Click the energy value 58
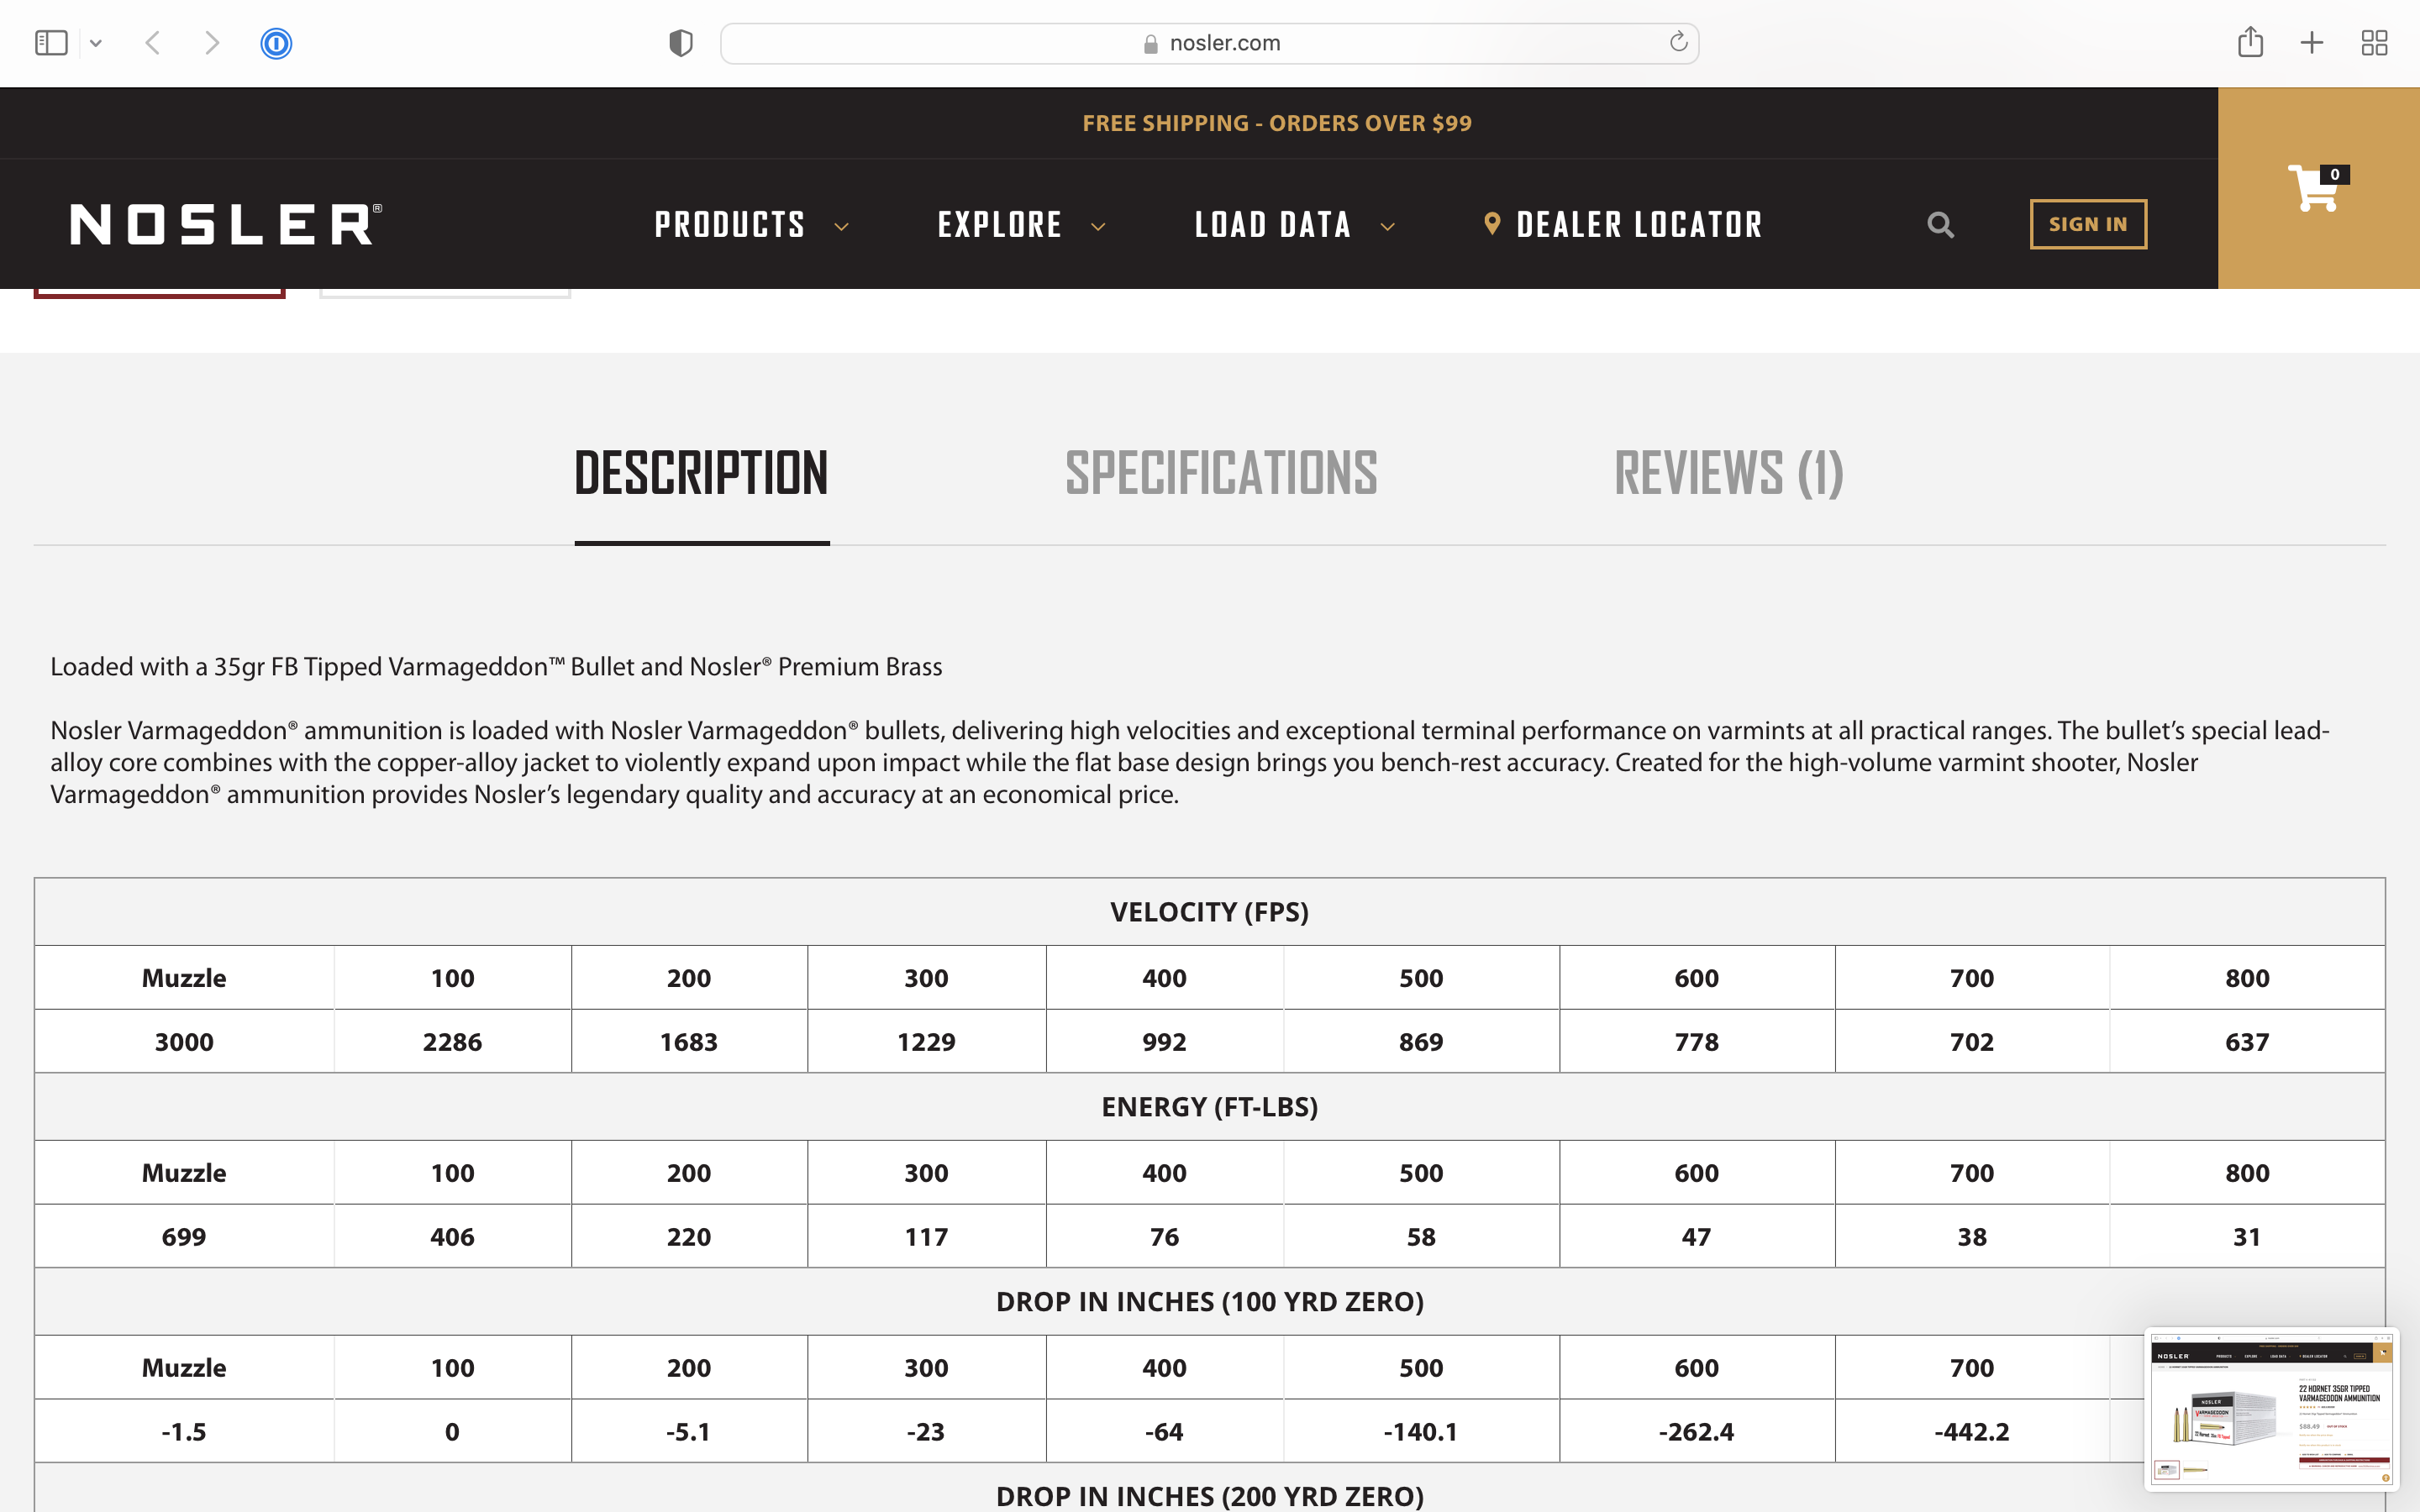 (1421, 1237)
